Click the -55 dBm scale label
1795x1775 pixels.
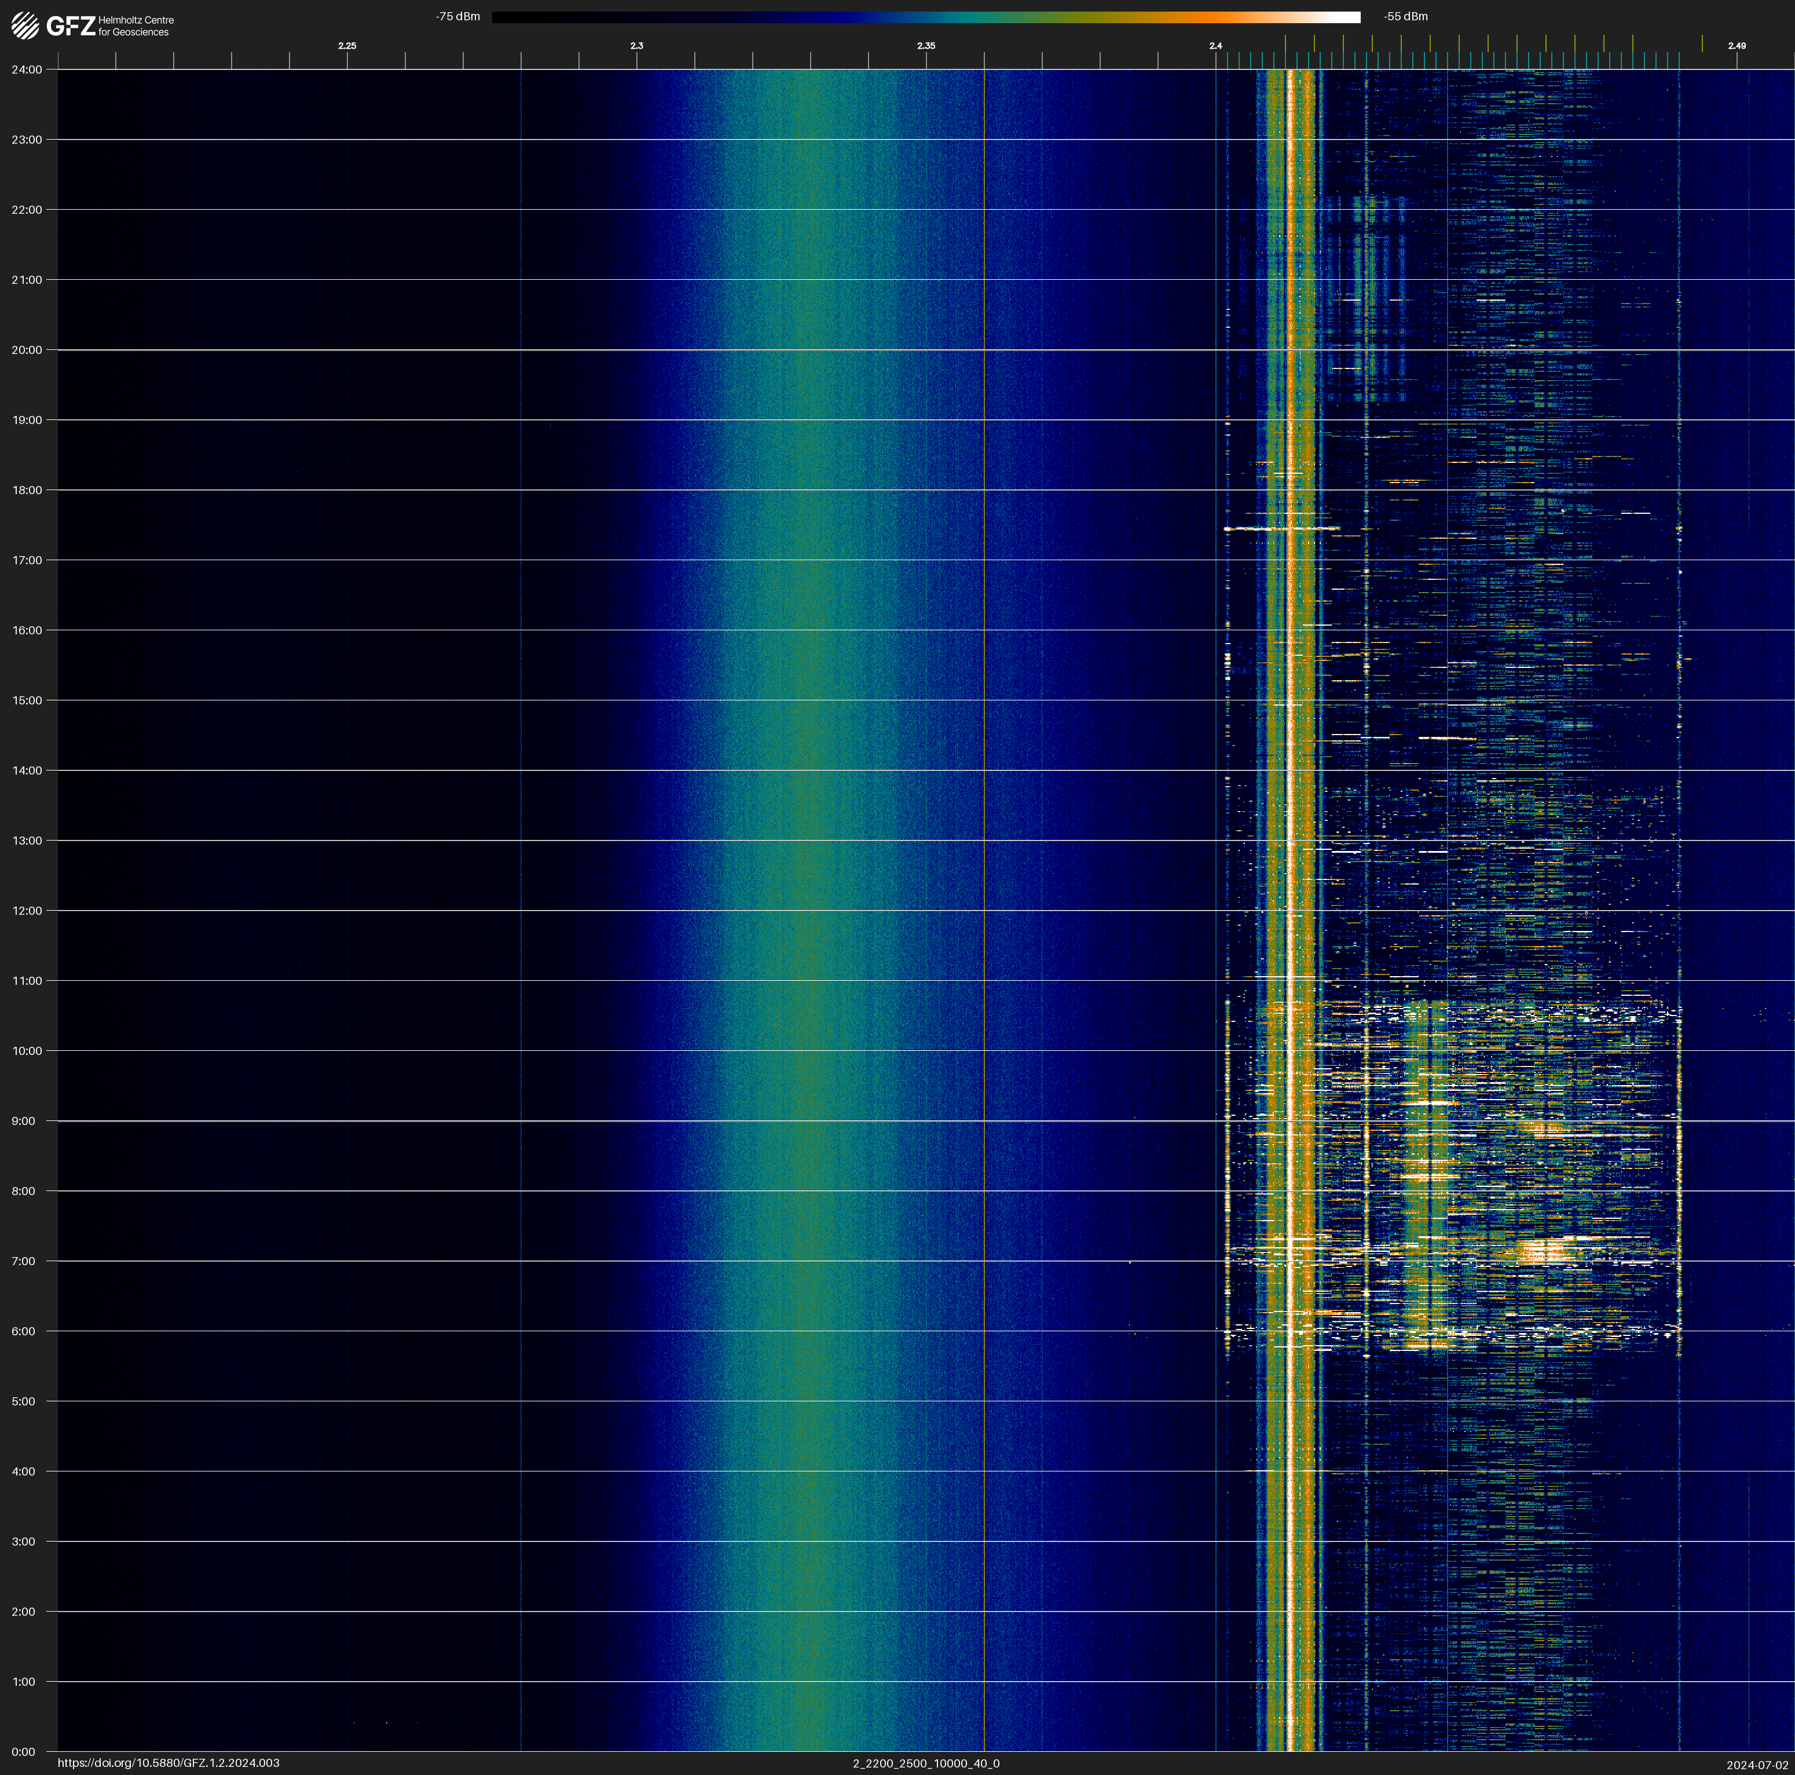[1406, 17]
